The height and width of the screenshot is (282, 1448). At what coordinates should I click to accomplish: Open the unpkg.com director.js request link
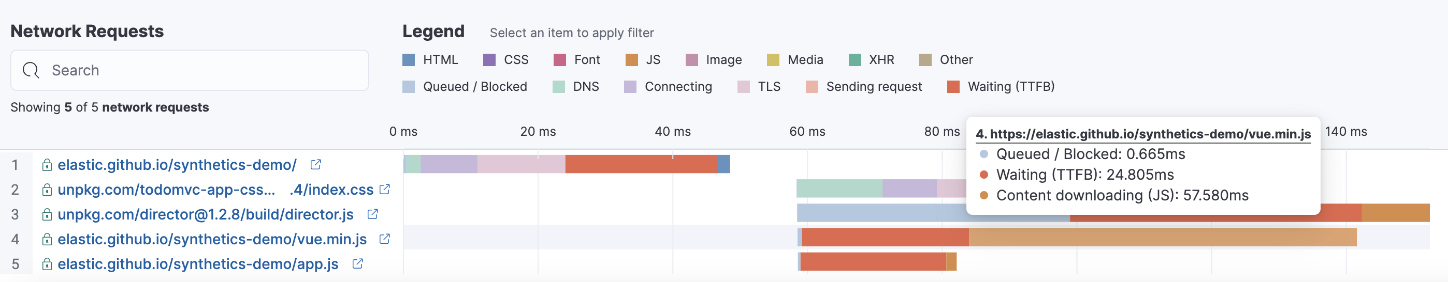click(205, 214)
